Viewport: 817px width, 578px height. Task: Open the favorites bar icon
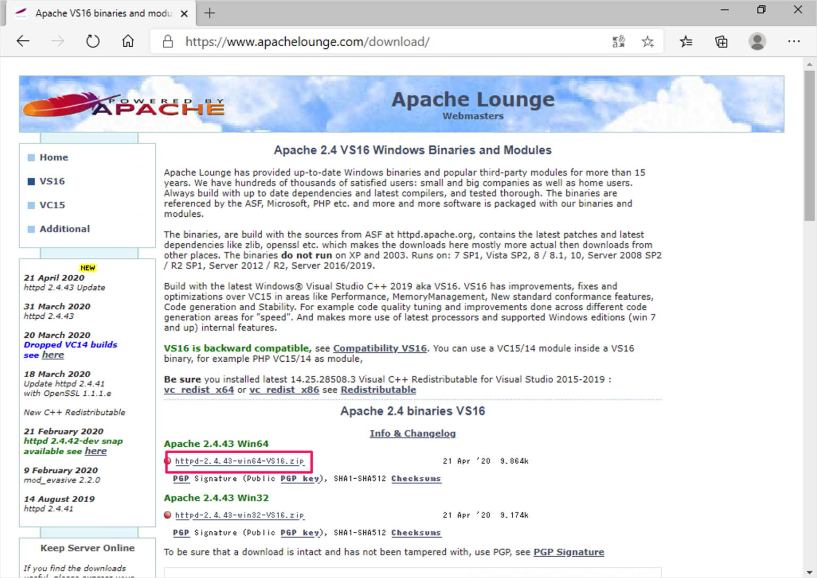686,41
